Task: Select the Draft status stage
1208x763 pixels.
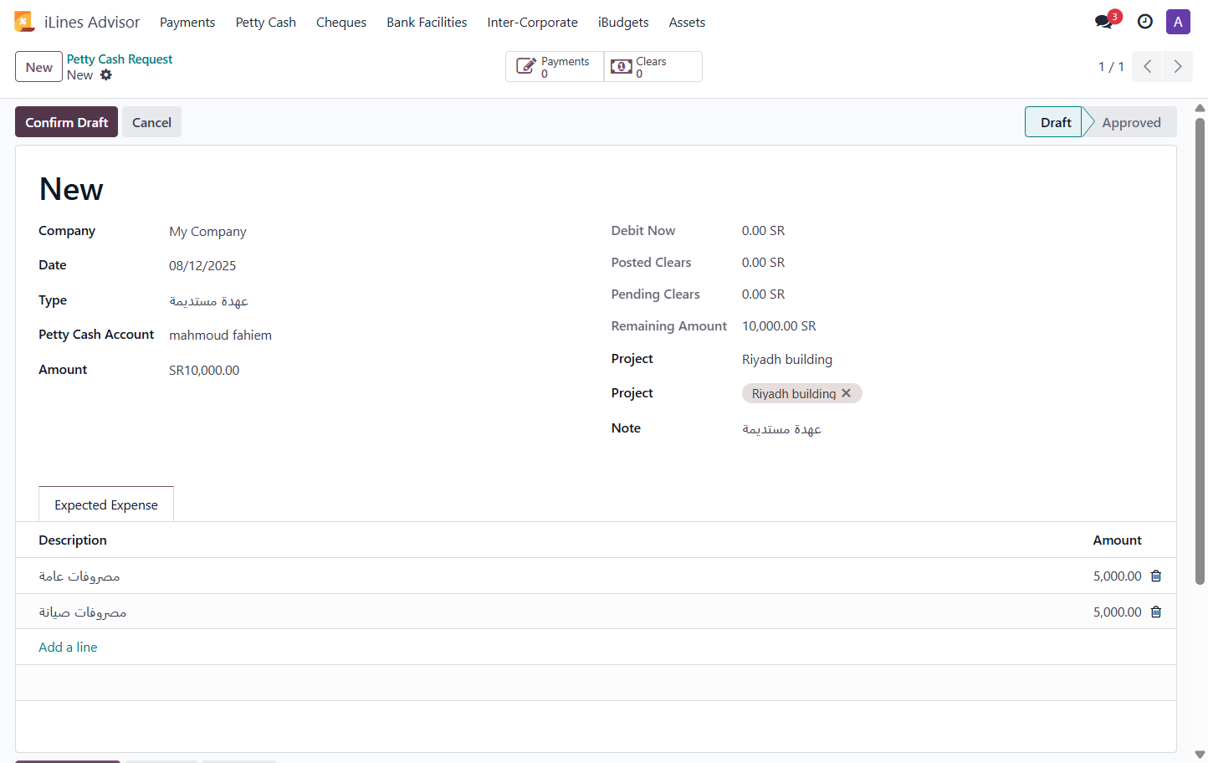Action: tap(1055, 122)
